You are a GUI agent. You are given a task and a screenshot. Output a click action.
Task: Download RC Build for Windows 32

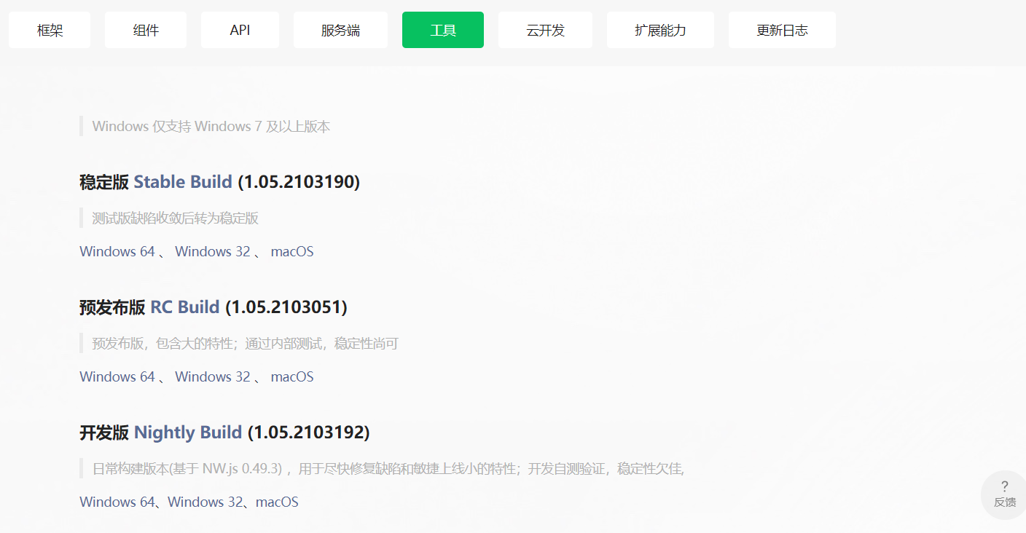click(213, 376)
